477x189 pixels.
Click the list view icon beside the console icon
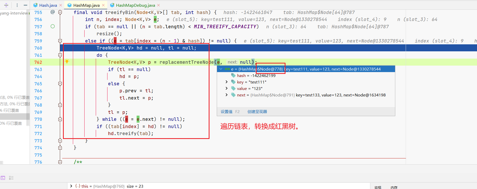(11, 178)
